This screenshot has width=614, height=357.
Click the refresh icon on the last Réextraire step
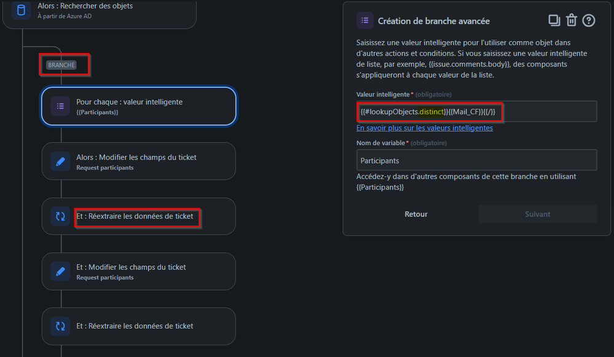[x=60, y=326]
